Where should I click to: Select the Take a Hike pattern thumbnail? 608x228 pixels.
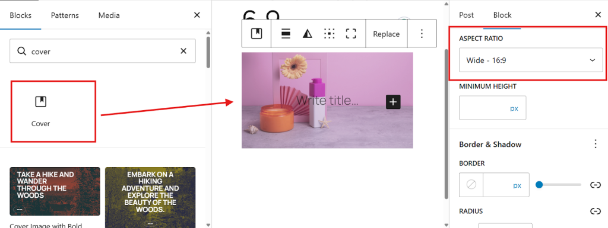coord(55,191)
